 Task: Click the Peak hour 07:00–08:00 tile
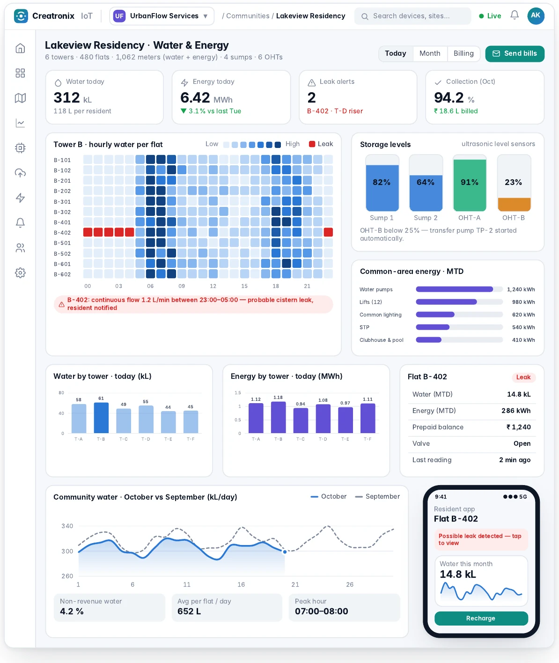(345, 608)
